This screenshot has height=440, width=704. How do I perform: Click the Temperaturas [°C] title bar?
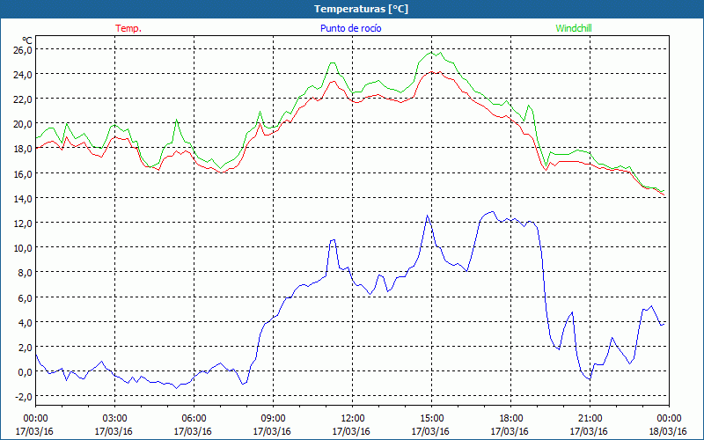(x=352, y=9)
